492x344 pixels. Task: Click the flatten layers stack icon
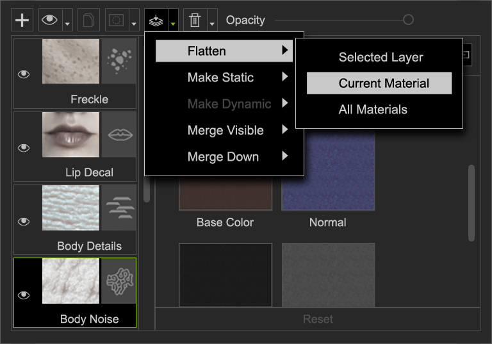(156, 20)
